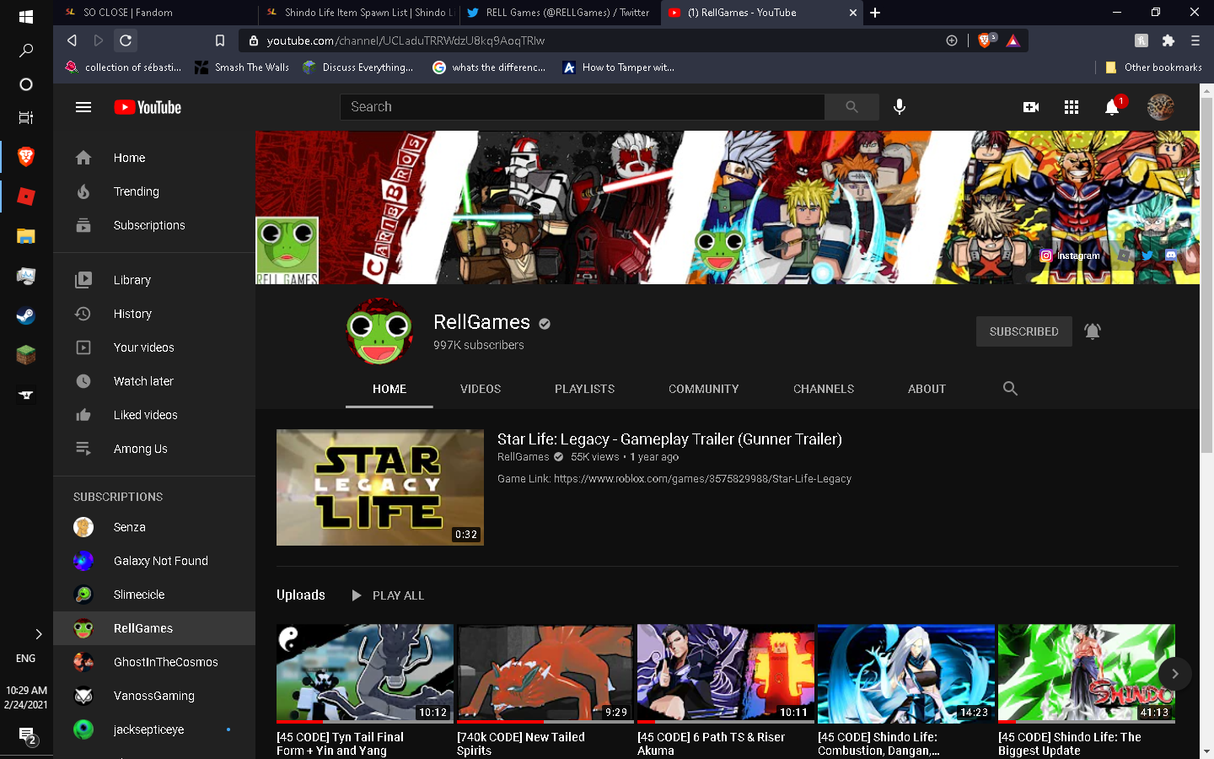Open the Other bookmarks folder
This screenshot has width=1214, height=759.
point(1153,67)
